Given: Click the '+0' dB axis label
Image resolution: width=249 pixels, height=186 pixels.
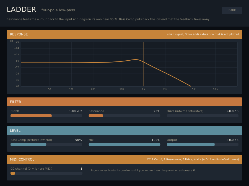Looking at the screenshot, I should pyautogui.click(x=17, y=61).
